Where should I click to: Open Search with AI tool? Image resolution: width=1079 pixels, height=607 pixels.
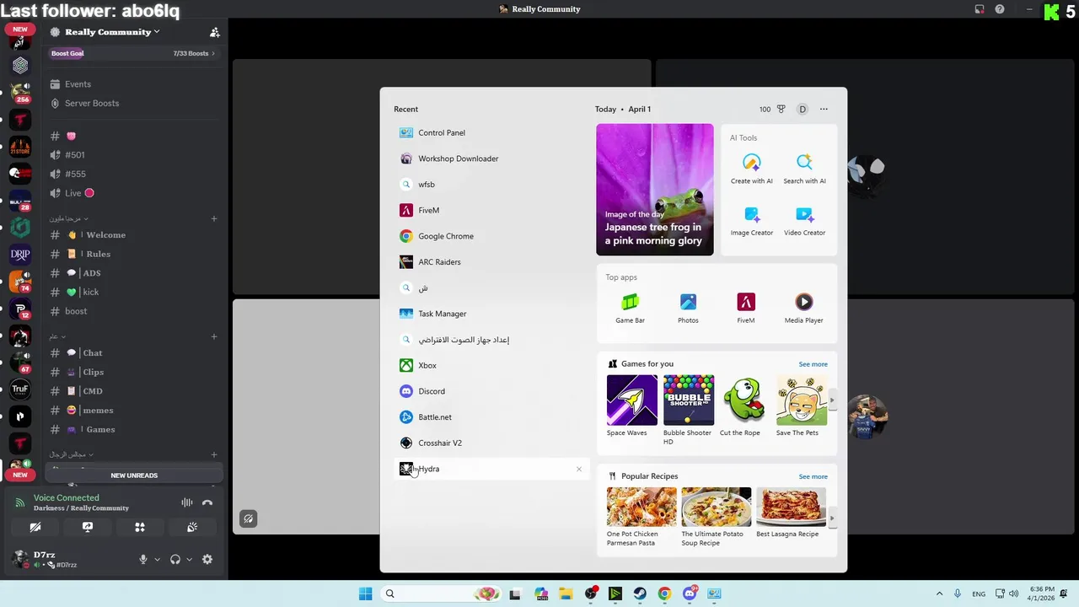click(805, 169)
